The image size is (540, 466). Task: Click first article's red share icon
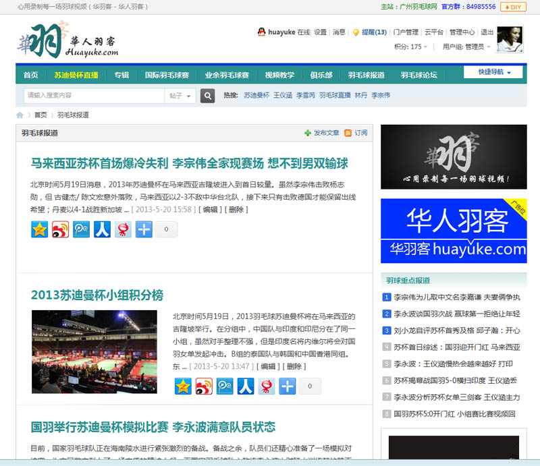[123, 229]
